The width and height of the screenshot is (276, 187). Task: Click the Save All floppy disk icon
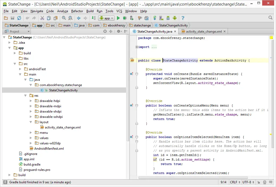click(12, 18)
